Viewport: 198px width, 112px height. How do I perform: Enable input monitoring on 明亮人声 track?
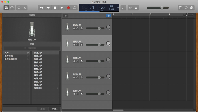tap(82, 45)
